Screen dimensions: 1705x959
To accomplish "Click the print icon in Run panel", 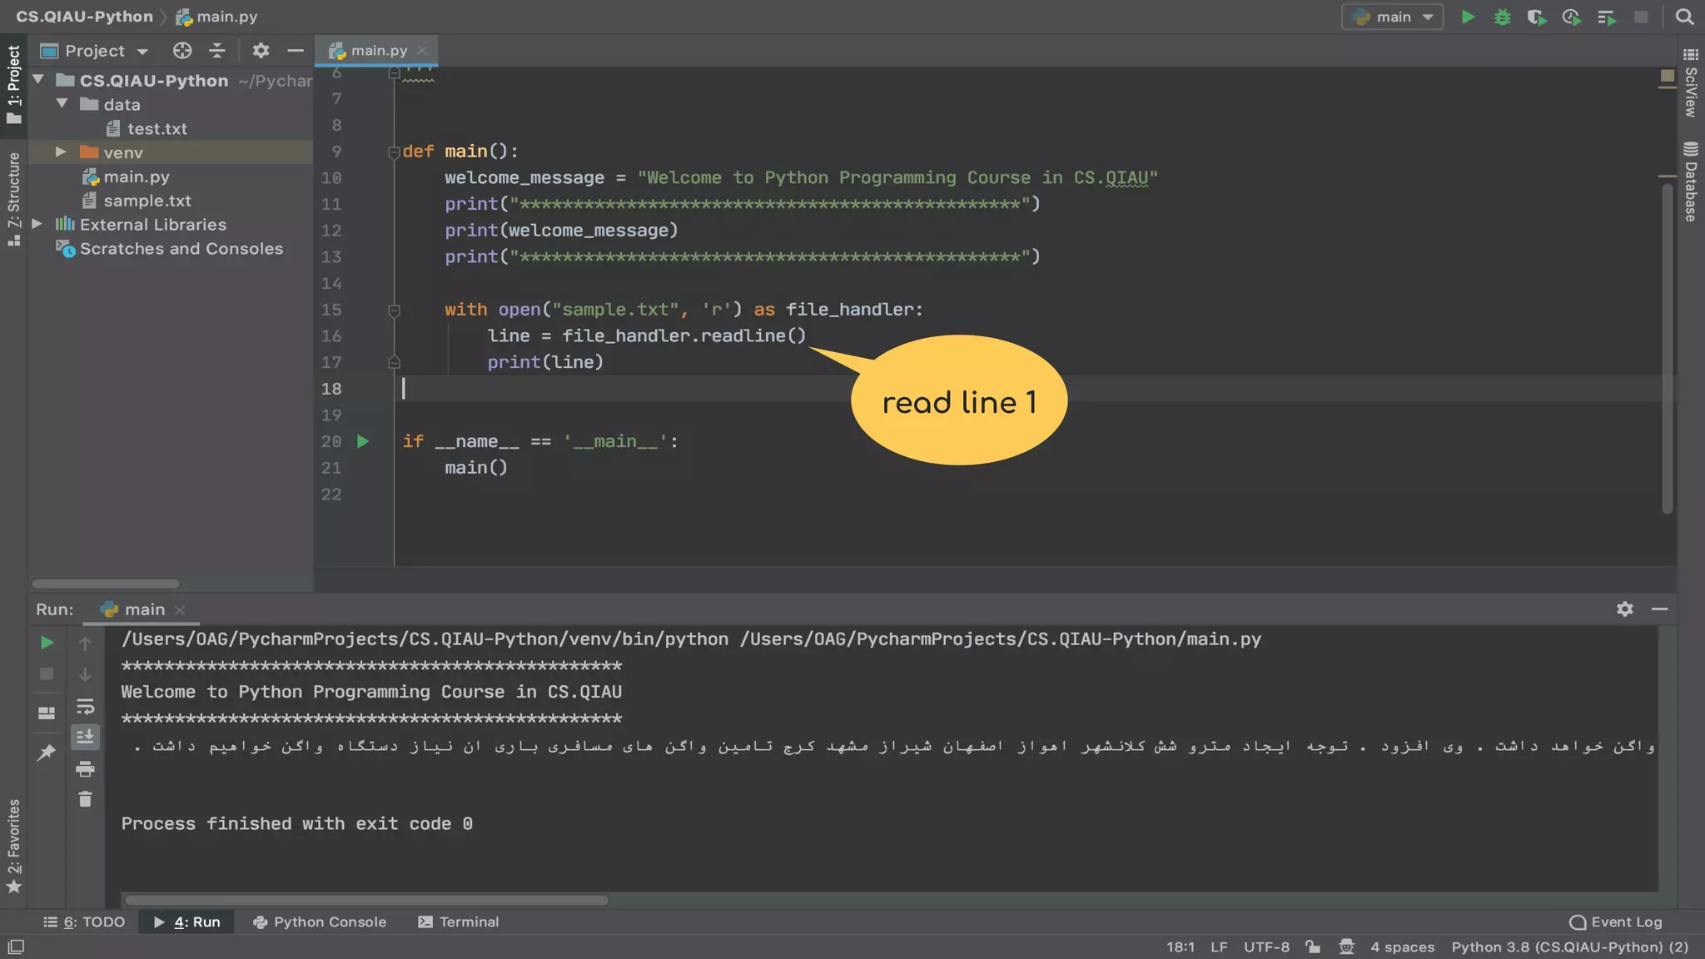I will click(x=85, y=768).
